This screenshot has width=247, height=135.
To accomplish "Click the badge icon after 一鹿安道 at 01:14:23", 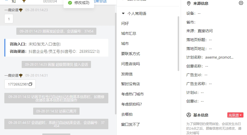I will (x=21, y=10).
